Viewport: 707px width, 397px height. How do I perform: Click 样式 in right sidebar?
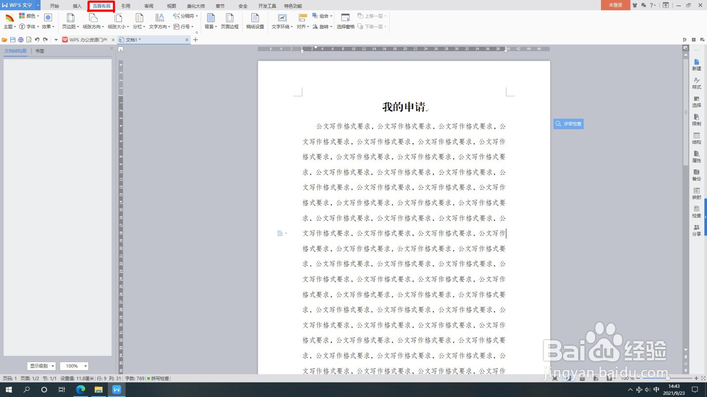click(x=696, y=83)
